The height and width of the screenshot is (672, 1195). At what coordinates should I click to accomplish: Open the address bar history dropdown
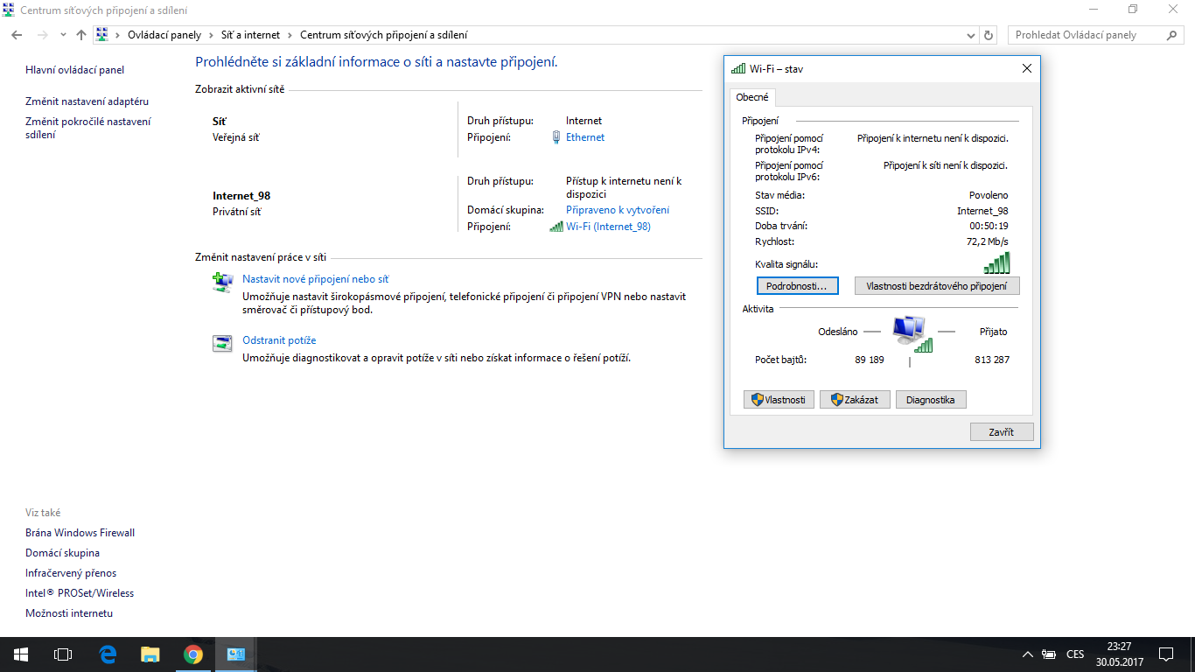pyautogui.click(x=971, y=35)
